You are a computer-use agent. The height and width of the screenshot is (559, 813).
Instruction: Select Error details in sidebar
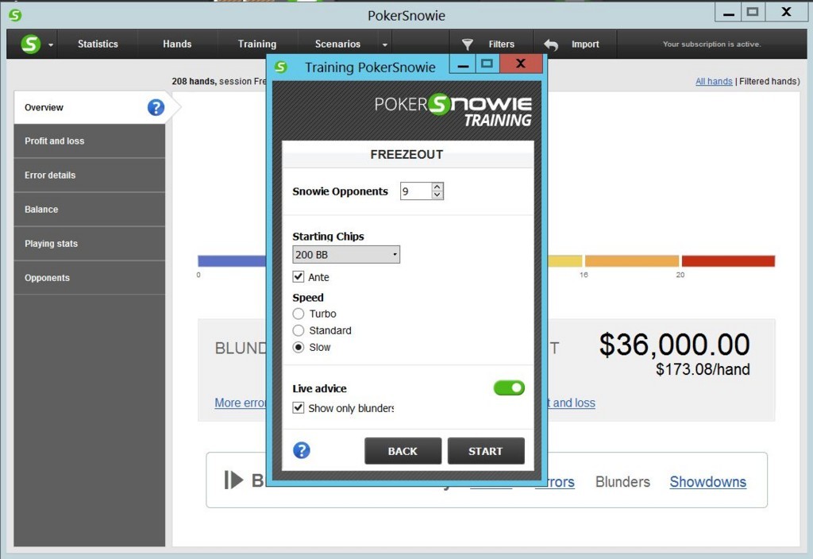[x=89, y=175]
